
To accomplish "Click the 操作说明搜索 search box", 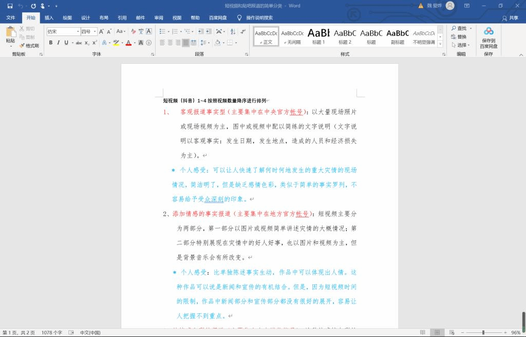I will click(x=259, y=17).
